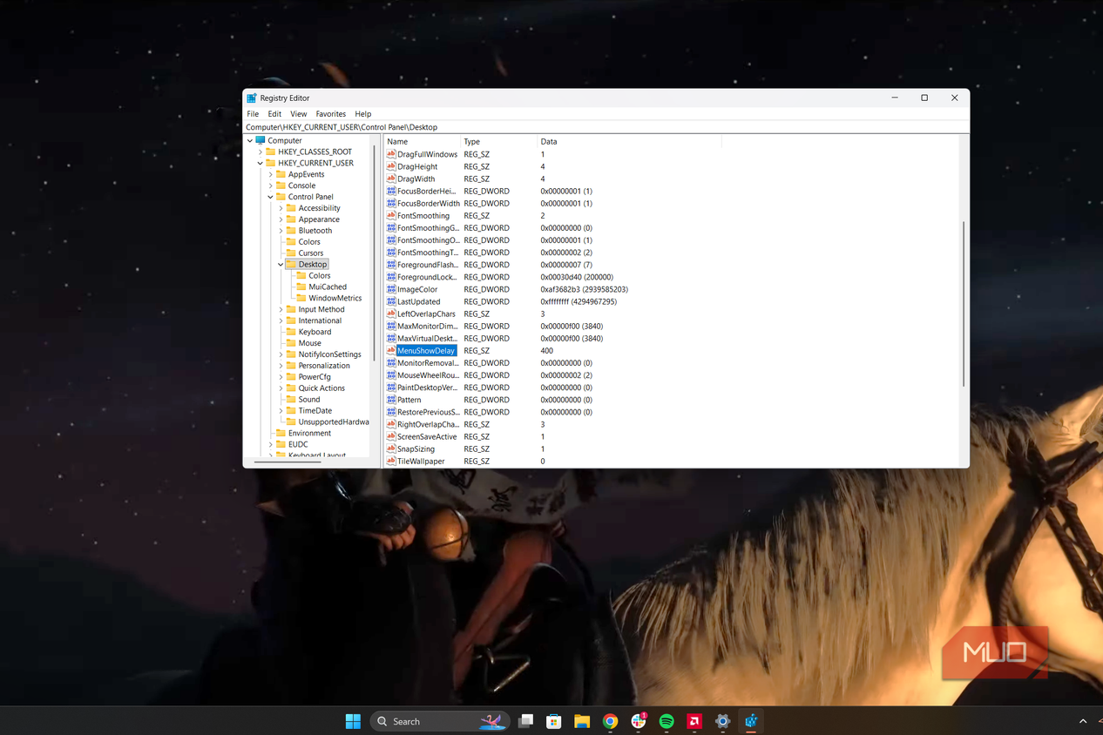
Task: Click the tree pane horizontal scrollbar
Action: coord(288,462)
